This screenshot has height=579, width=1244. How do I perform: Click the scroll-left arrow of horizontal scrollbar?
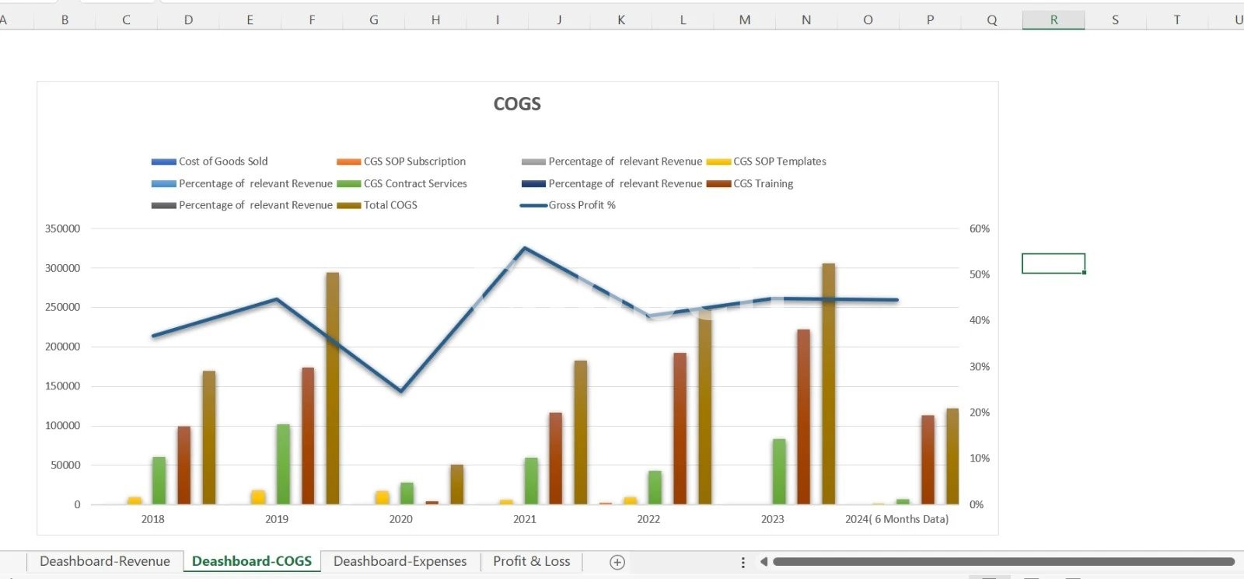pos(764,562)
